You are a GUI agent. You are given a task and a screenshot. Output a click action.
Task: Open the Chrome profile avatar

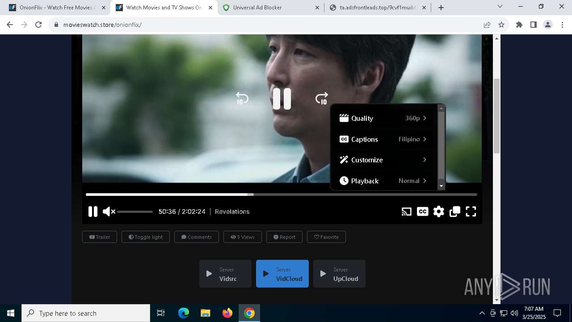548,25
